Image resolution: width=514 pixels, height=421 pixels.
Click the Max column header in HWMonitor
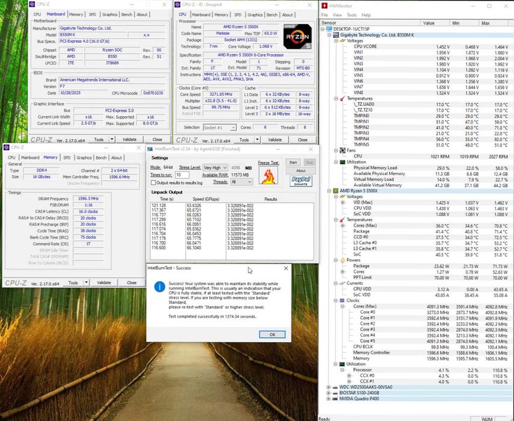495,23
